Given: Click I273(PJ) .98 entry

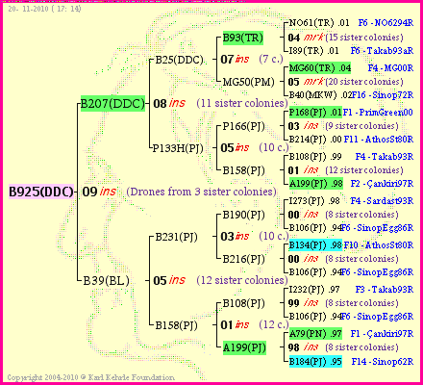Looking at the screenshot, I should click(314, 201).
